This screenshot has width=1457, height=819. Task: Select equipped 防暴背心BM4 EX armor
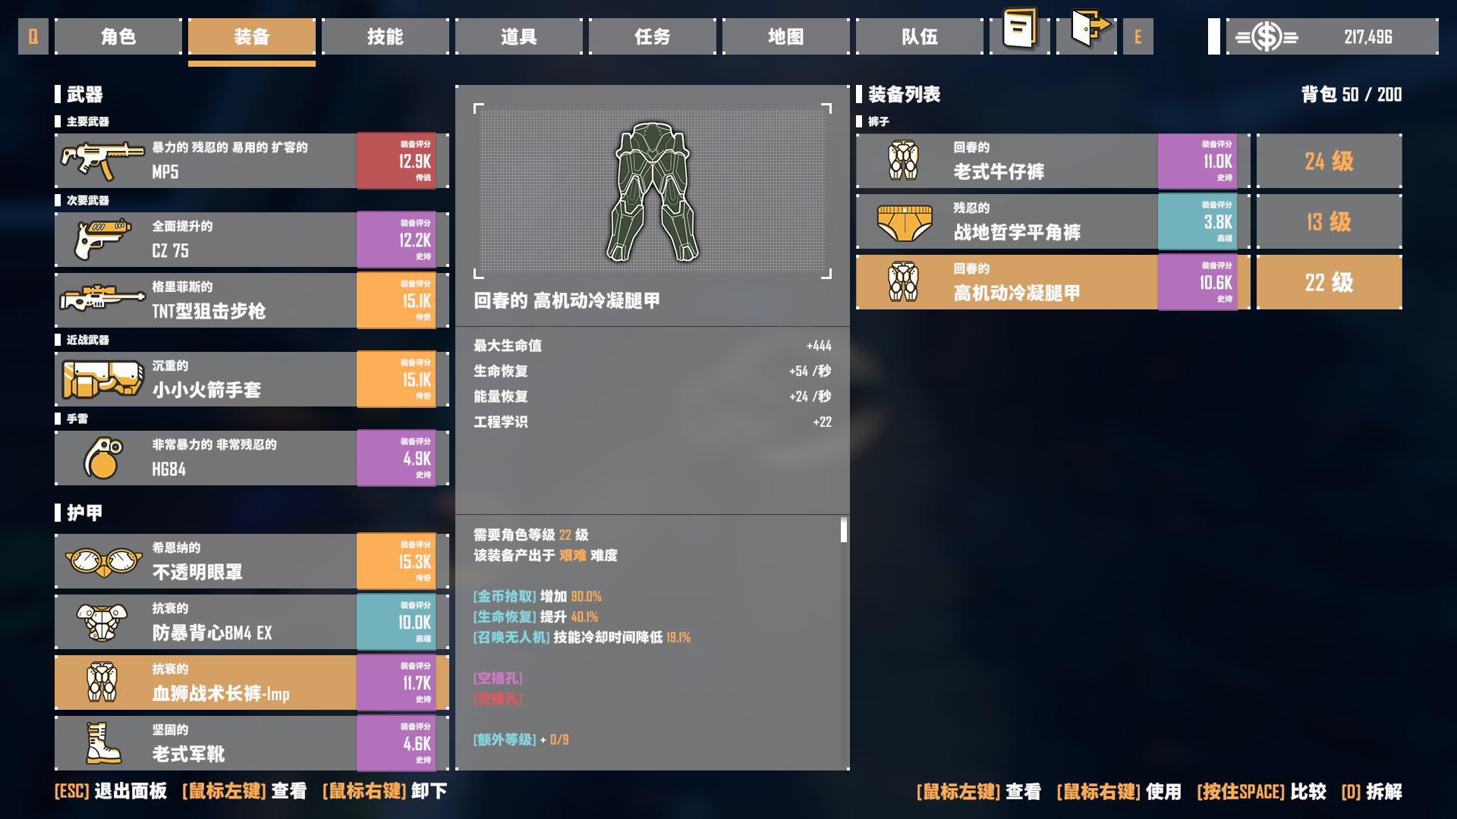[x=252, y=622]
